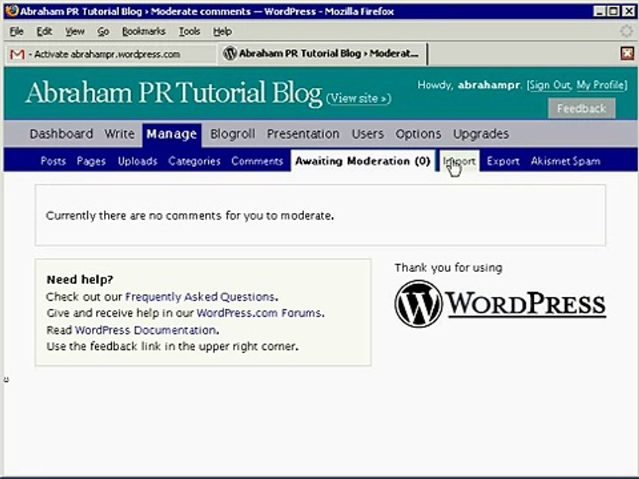This screenshot has width=639, height=479.
Task: Go to the Uploads submenu
Action: point(137,161)
